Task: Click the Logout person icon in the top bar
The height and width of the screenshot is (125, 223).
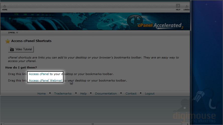Action: 187,6
